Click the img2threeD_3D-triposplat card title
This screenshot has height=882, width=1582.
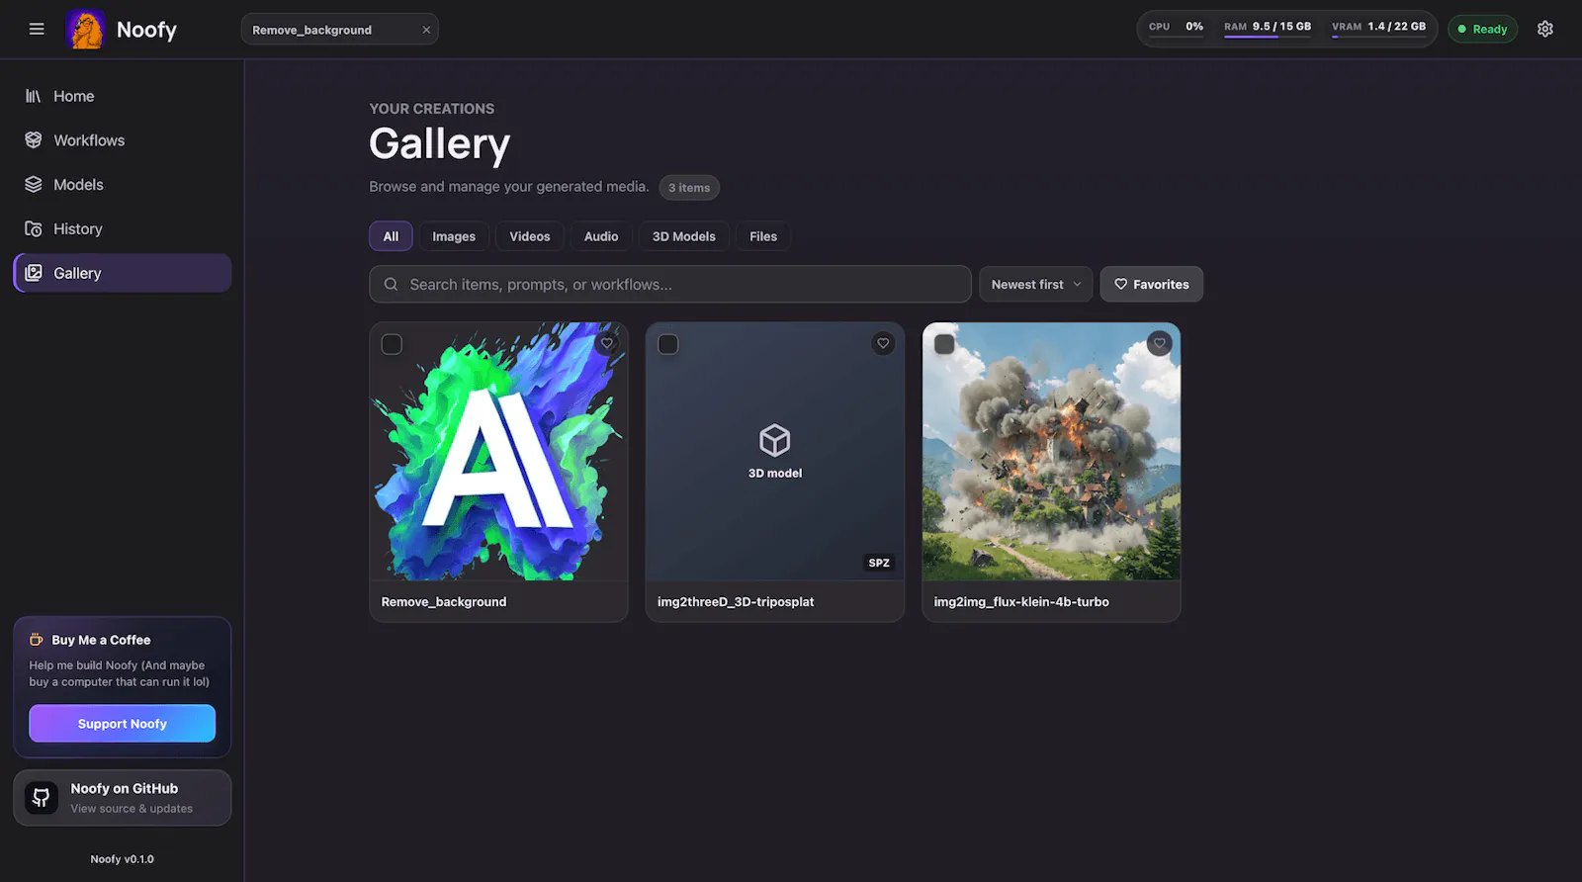click(x=736, y=602)
